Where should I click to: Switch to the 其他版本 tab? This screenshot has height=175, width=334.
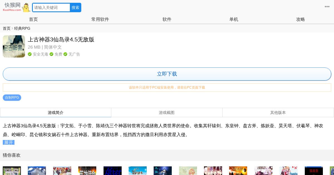click(278, 112)
